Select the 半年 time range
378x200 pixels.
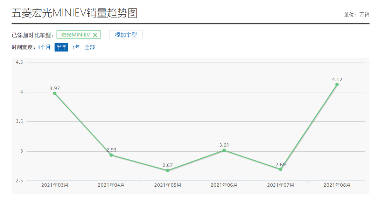(x=61, y=47)
